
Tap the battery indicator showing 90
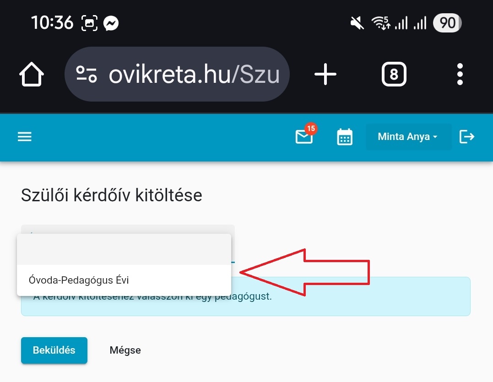point(447,23)
